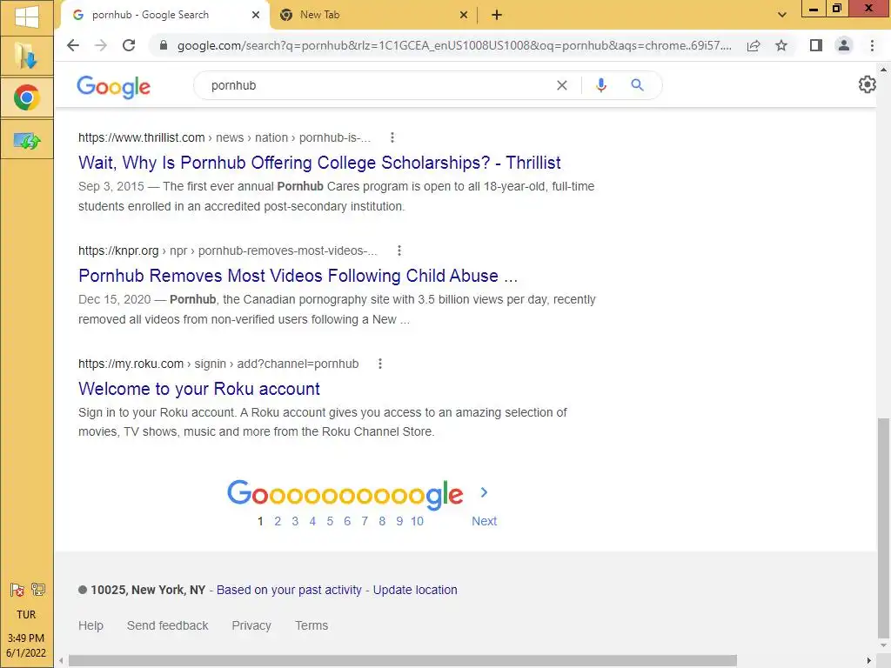Open the network tray icon
This screenshot has height=668, width=891.
pyautogui.click(x=38, y=590)
